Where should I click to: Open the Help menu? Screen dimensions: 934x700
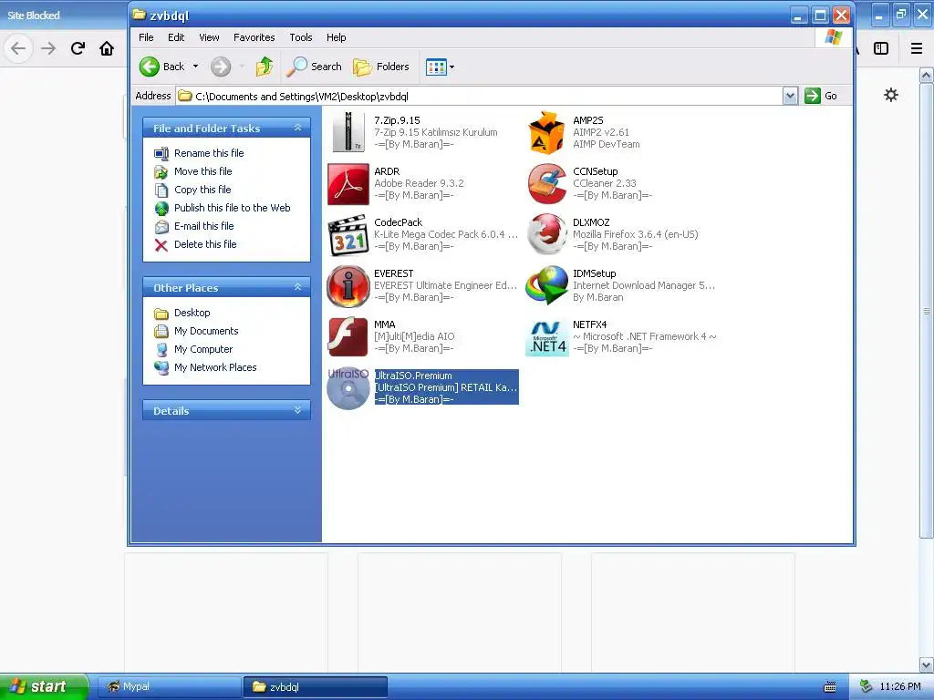(336, 37)
